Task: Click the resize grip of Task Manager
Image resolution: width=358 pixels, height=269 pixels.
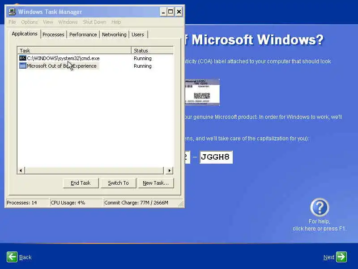Action: pos(181,204)
